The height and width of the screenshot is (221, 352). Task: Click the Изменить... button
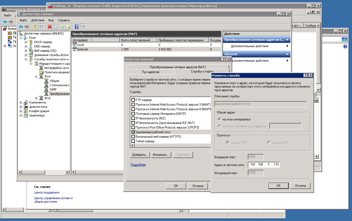click(161, 155)
